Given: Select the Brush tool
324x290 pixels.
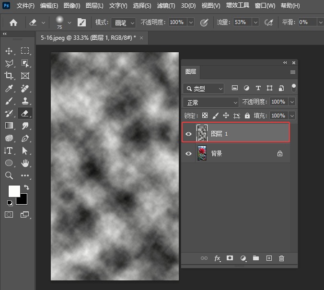Looking at the screenshot, I should 9,101.
